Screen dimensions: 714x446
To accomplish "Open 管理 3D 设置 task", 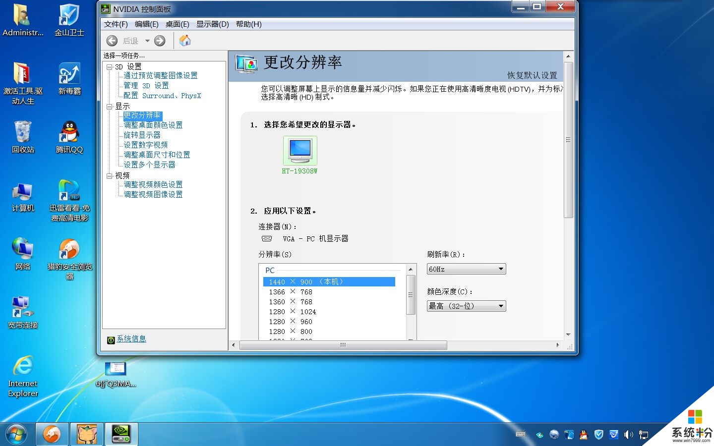I will [x=146, y=85].
